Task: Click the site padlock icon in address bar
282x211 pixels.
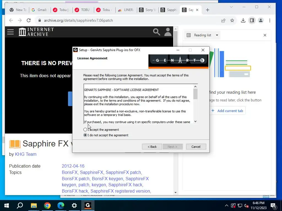Action: (x=40, y=20)
